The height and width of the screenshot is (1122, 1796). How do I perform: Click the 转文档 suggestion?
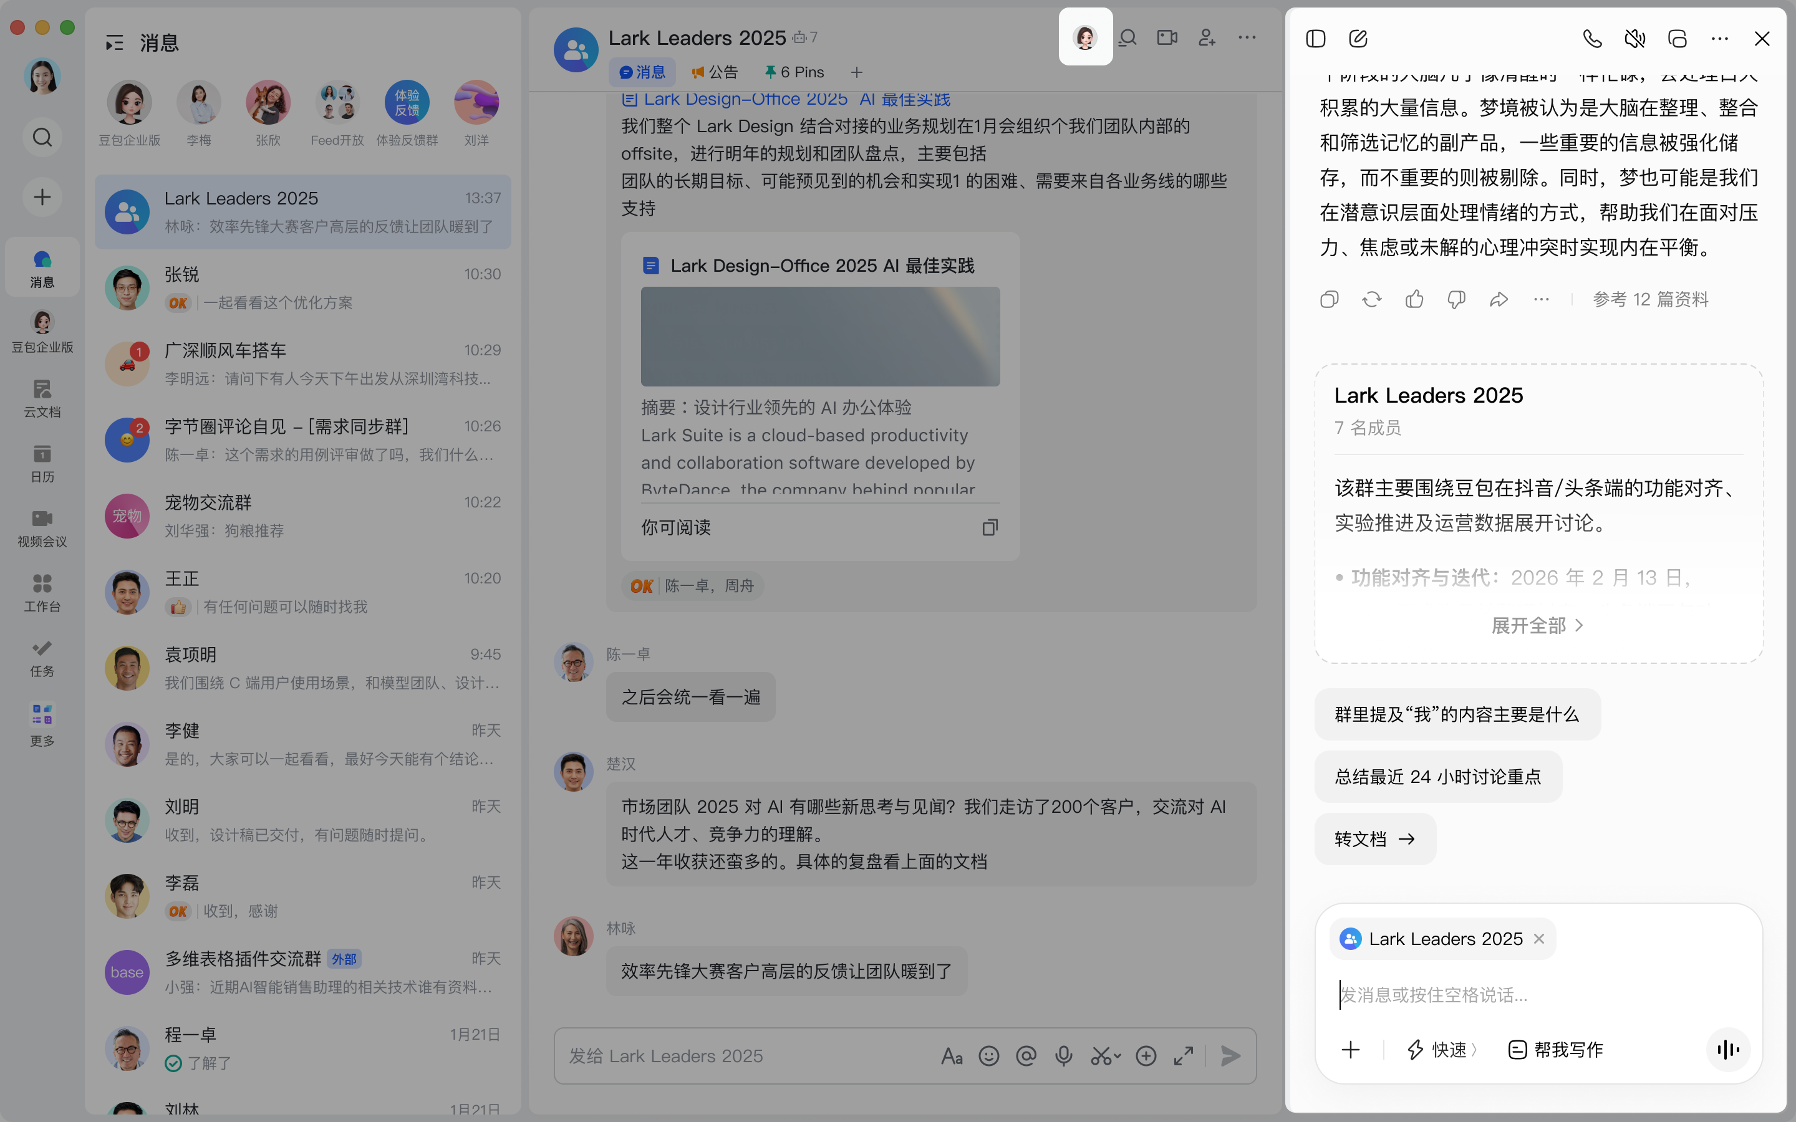(x=1375, y=839)
